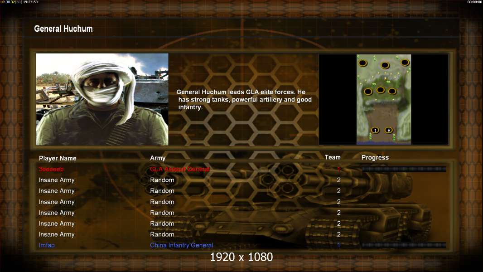483x272 pixels.
Task: Click the "Army" column header
Action: [158, 158]
